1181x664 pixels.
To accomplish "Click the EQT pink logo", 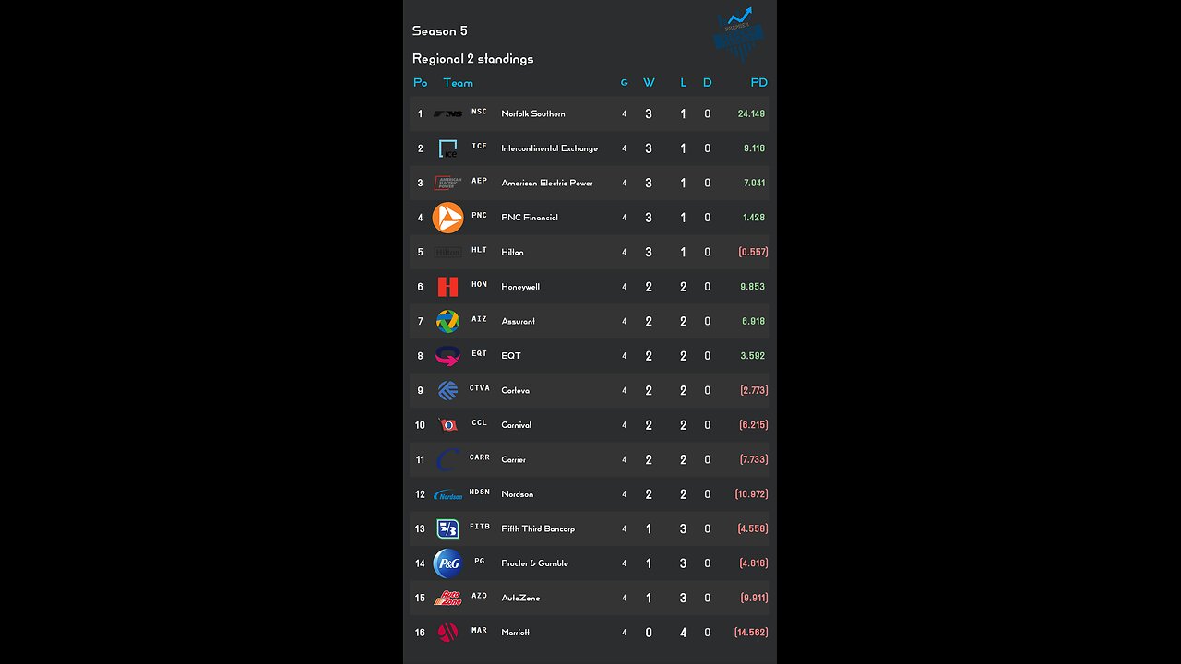I will (x=448, y=356).
